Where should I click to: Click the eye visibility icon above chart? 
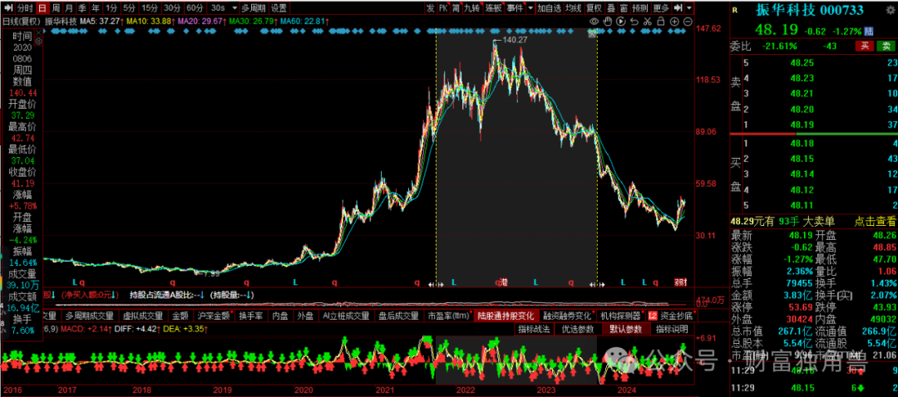(x=595, y=21)
